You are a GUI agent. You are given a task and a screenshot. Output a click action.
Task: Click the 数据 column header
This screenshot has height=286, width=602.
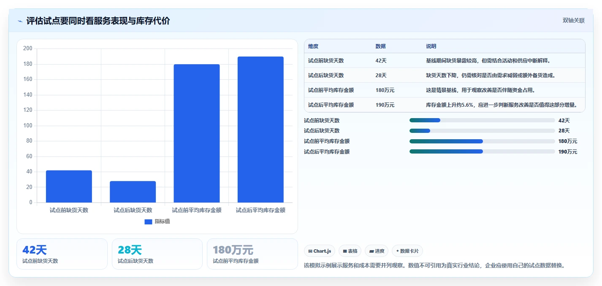click(x=380, y=46)
